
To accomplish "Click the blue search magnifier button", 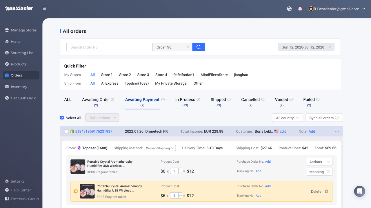I will tap(199, 47).
